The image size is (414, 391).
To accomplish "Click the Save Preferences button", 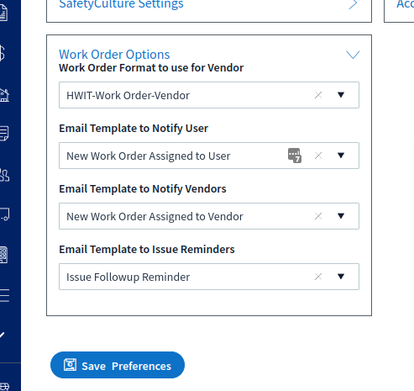I will (118, 365).
